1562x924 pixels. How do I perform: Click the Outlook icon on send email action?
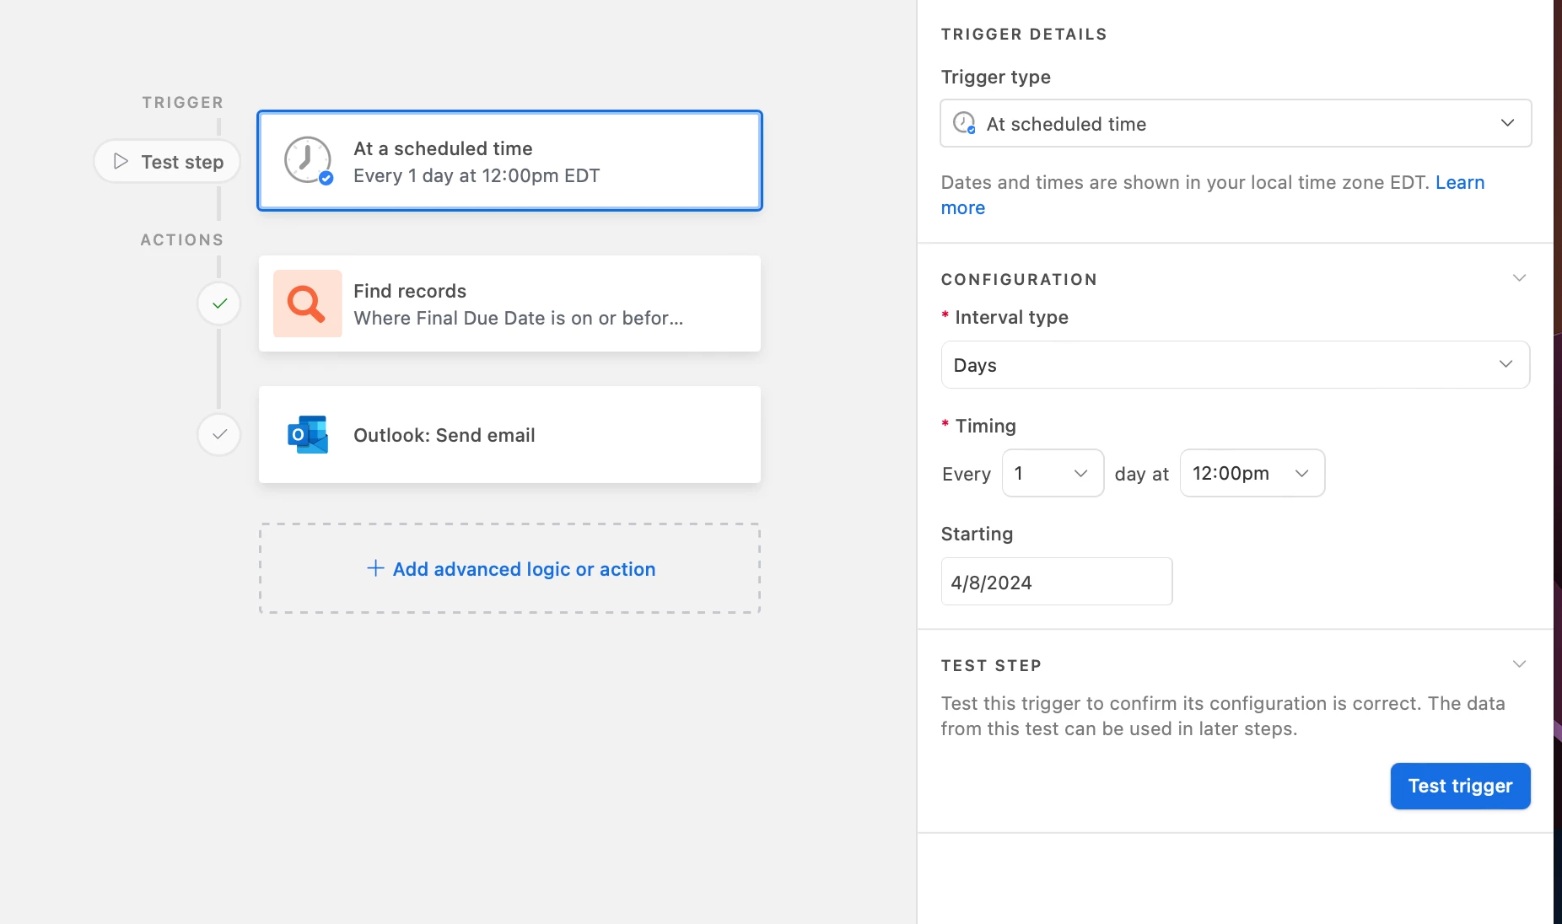(308, 435)
